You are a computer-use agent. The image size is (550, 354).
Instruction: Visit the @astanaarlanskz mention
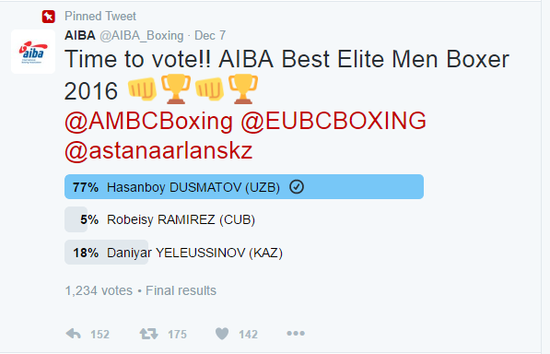(x=158, y=151)
